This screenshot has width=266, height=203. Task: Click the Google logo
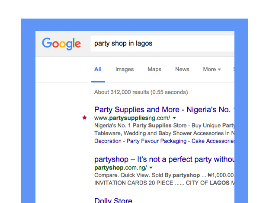(61, 44)
